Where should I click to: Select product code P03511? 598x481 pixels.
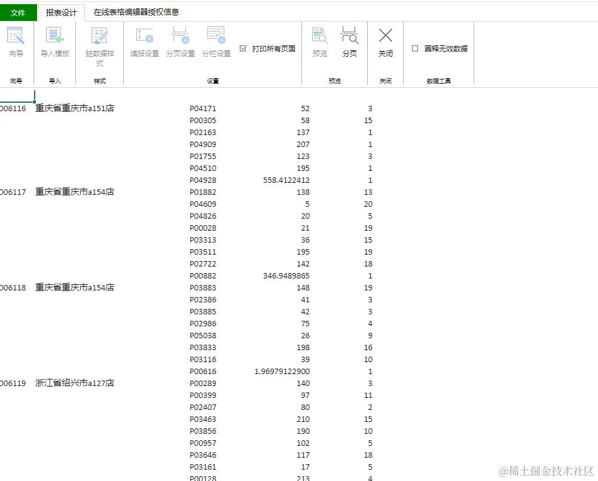(203, 252)
